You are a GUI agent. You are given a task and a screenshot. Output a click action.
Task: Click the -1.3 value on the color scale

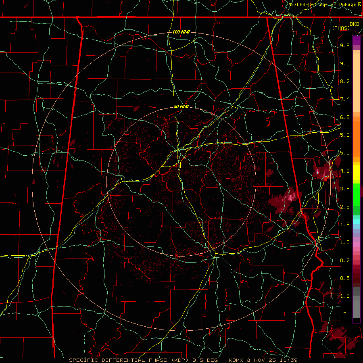(343, 296)
